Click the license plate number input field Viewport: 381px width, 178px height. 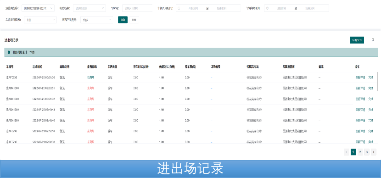(x=137, y=8)
